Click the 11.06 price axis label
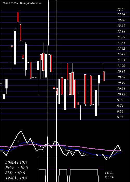Viewport: 130px width, 182px height. coord(121,66)
